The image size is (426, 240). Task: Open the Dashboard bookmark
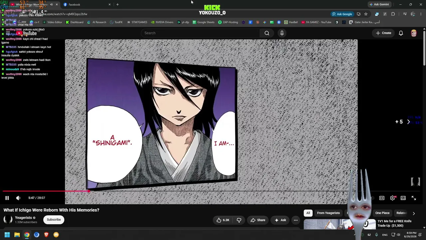click(x=75, y=22)
